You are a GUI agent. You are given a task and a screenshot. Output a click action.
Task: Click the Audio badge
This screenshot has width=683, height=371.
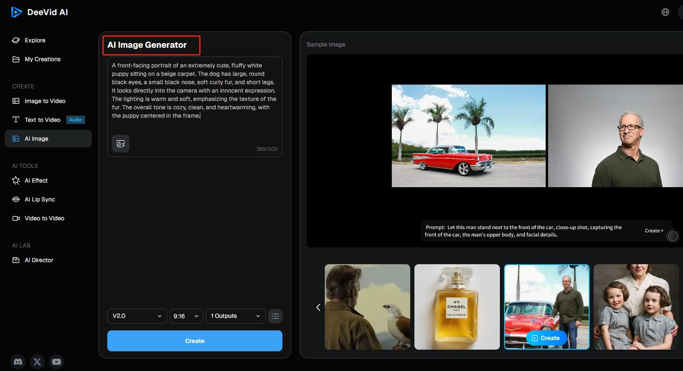coord(75,120)
